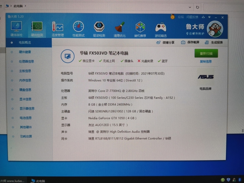Select 内存信息 in sidebar
The width and height of the screenshot is (244, 183).
point(25,80)
